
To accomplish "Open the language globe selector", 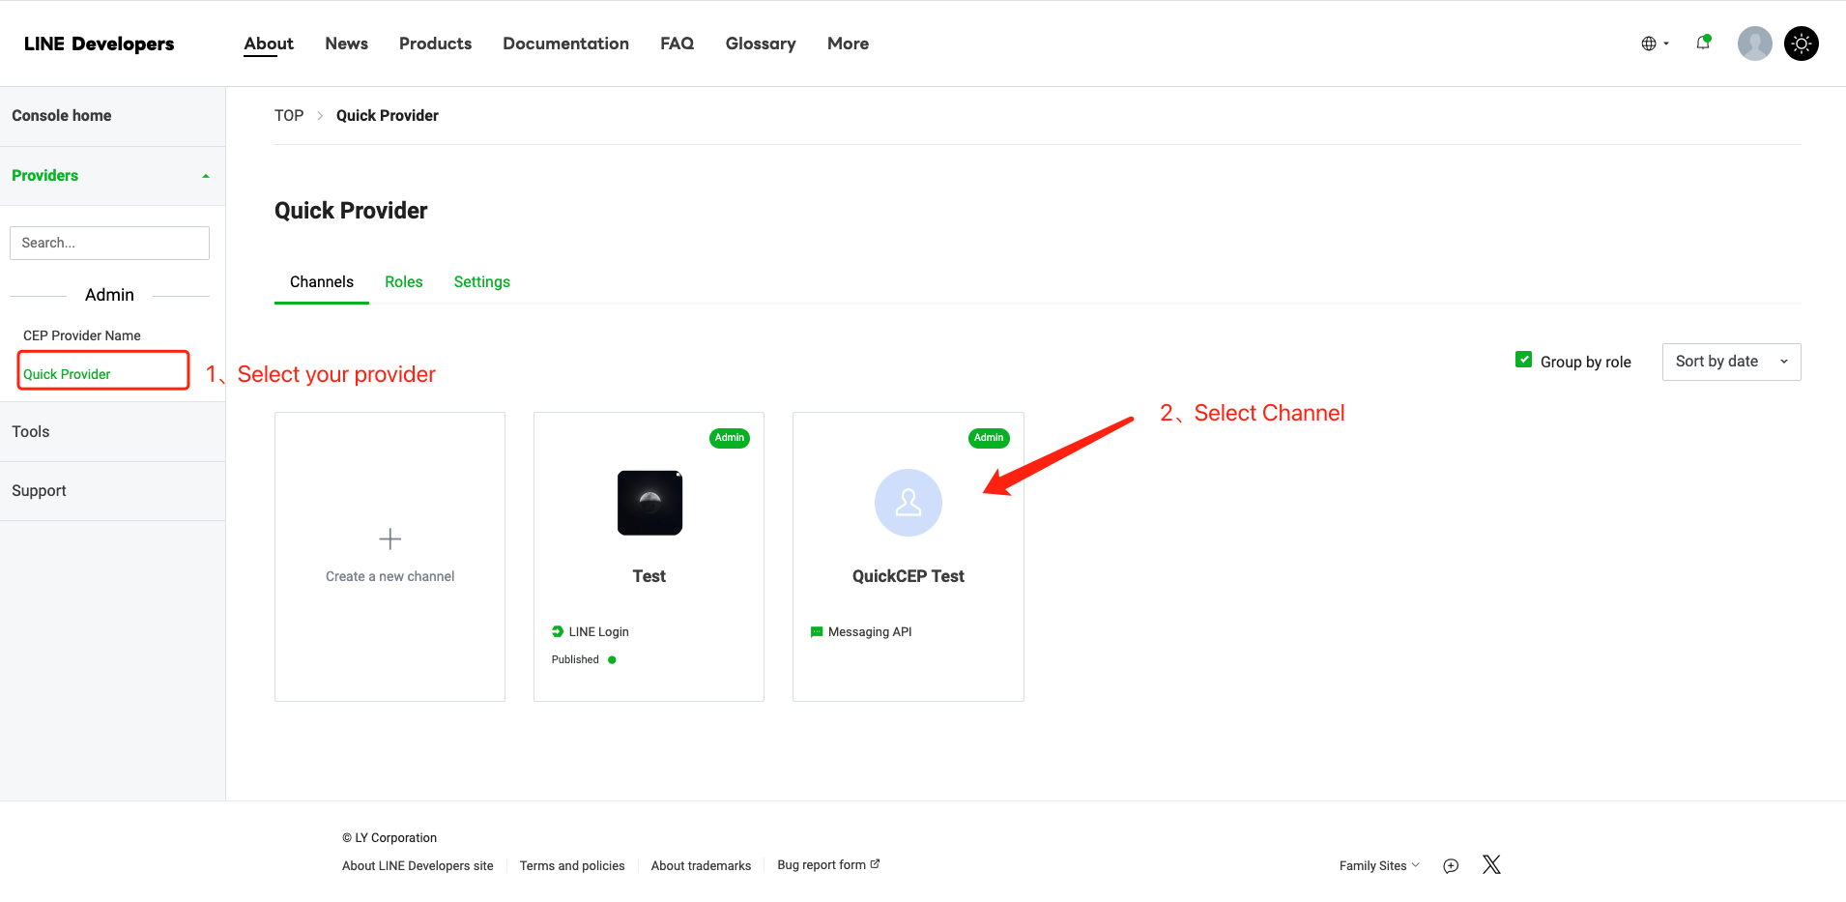I will point(1655,44).
